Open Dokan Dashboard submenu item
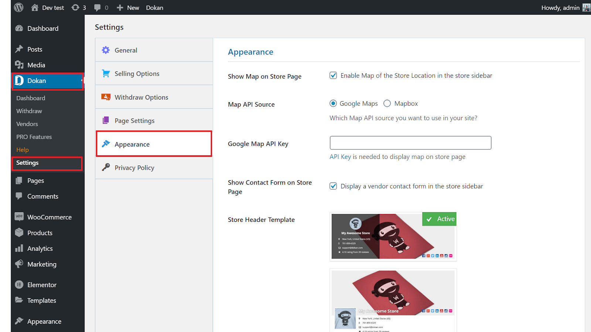This screenshot has width=591, height=332. 31,98
